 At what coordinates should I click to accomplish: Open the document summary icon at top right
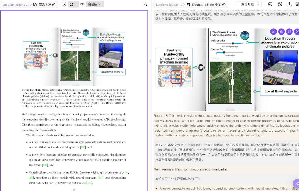[x=298, y=4]
